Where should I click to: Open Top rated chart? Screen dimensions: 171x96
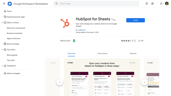click(11, 60)
